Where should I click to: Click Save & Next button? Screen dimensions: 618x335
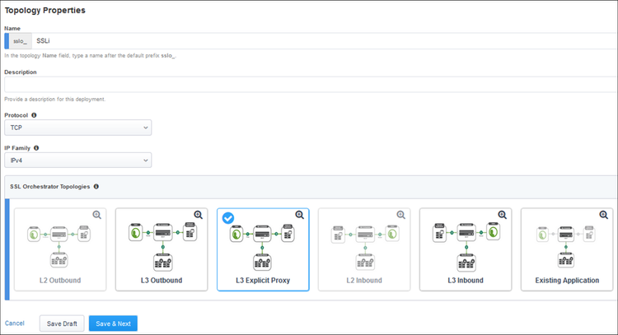(x=113, y=323)
